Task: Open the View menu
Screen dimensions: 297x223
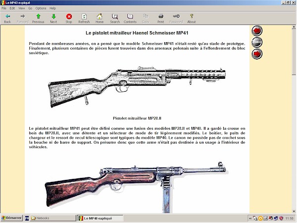Action: (22, 8)
